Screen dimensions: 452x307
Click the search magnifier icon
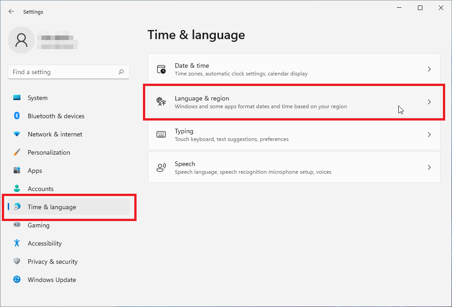121,72
